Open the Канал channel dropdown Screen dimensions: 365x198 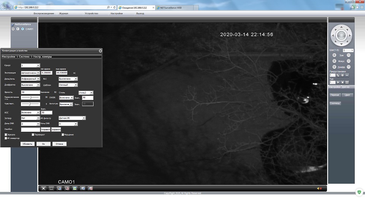coord(30,65)
